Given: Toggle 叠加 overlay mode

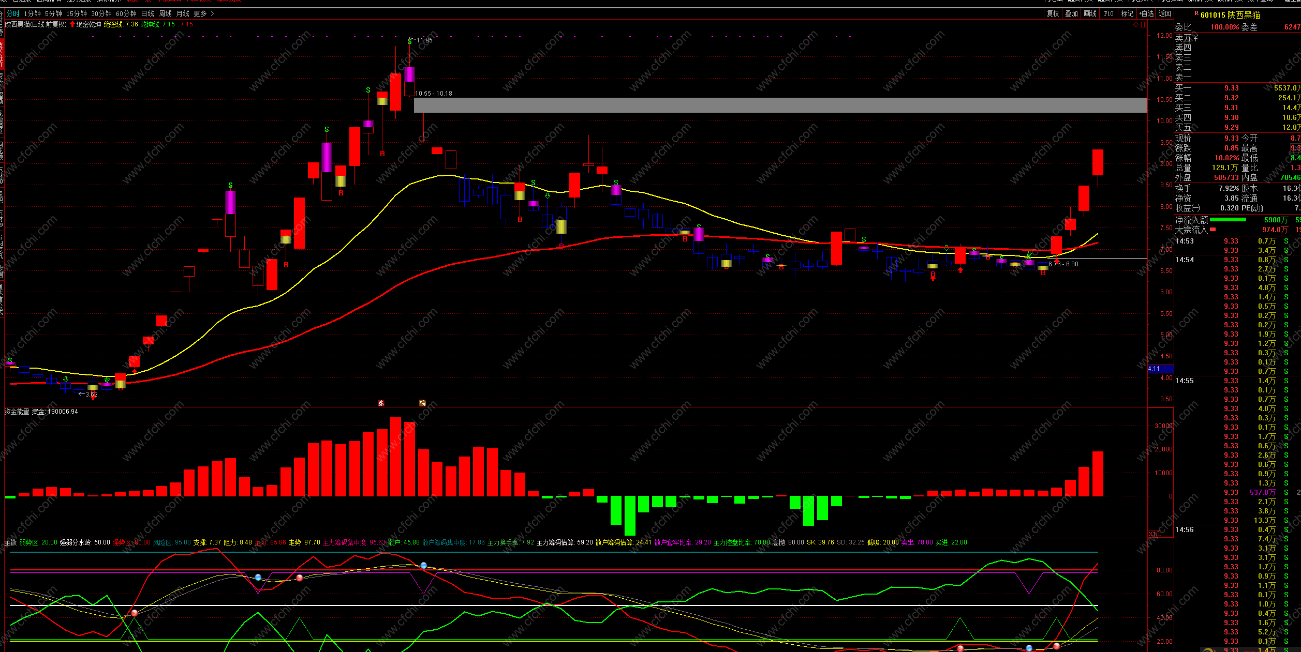Looking at the screenshot, I should (x=1071, y=14).
